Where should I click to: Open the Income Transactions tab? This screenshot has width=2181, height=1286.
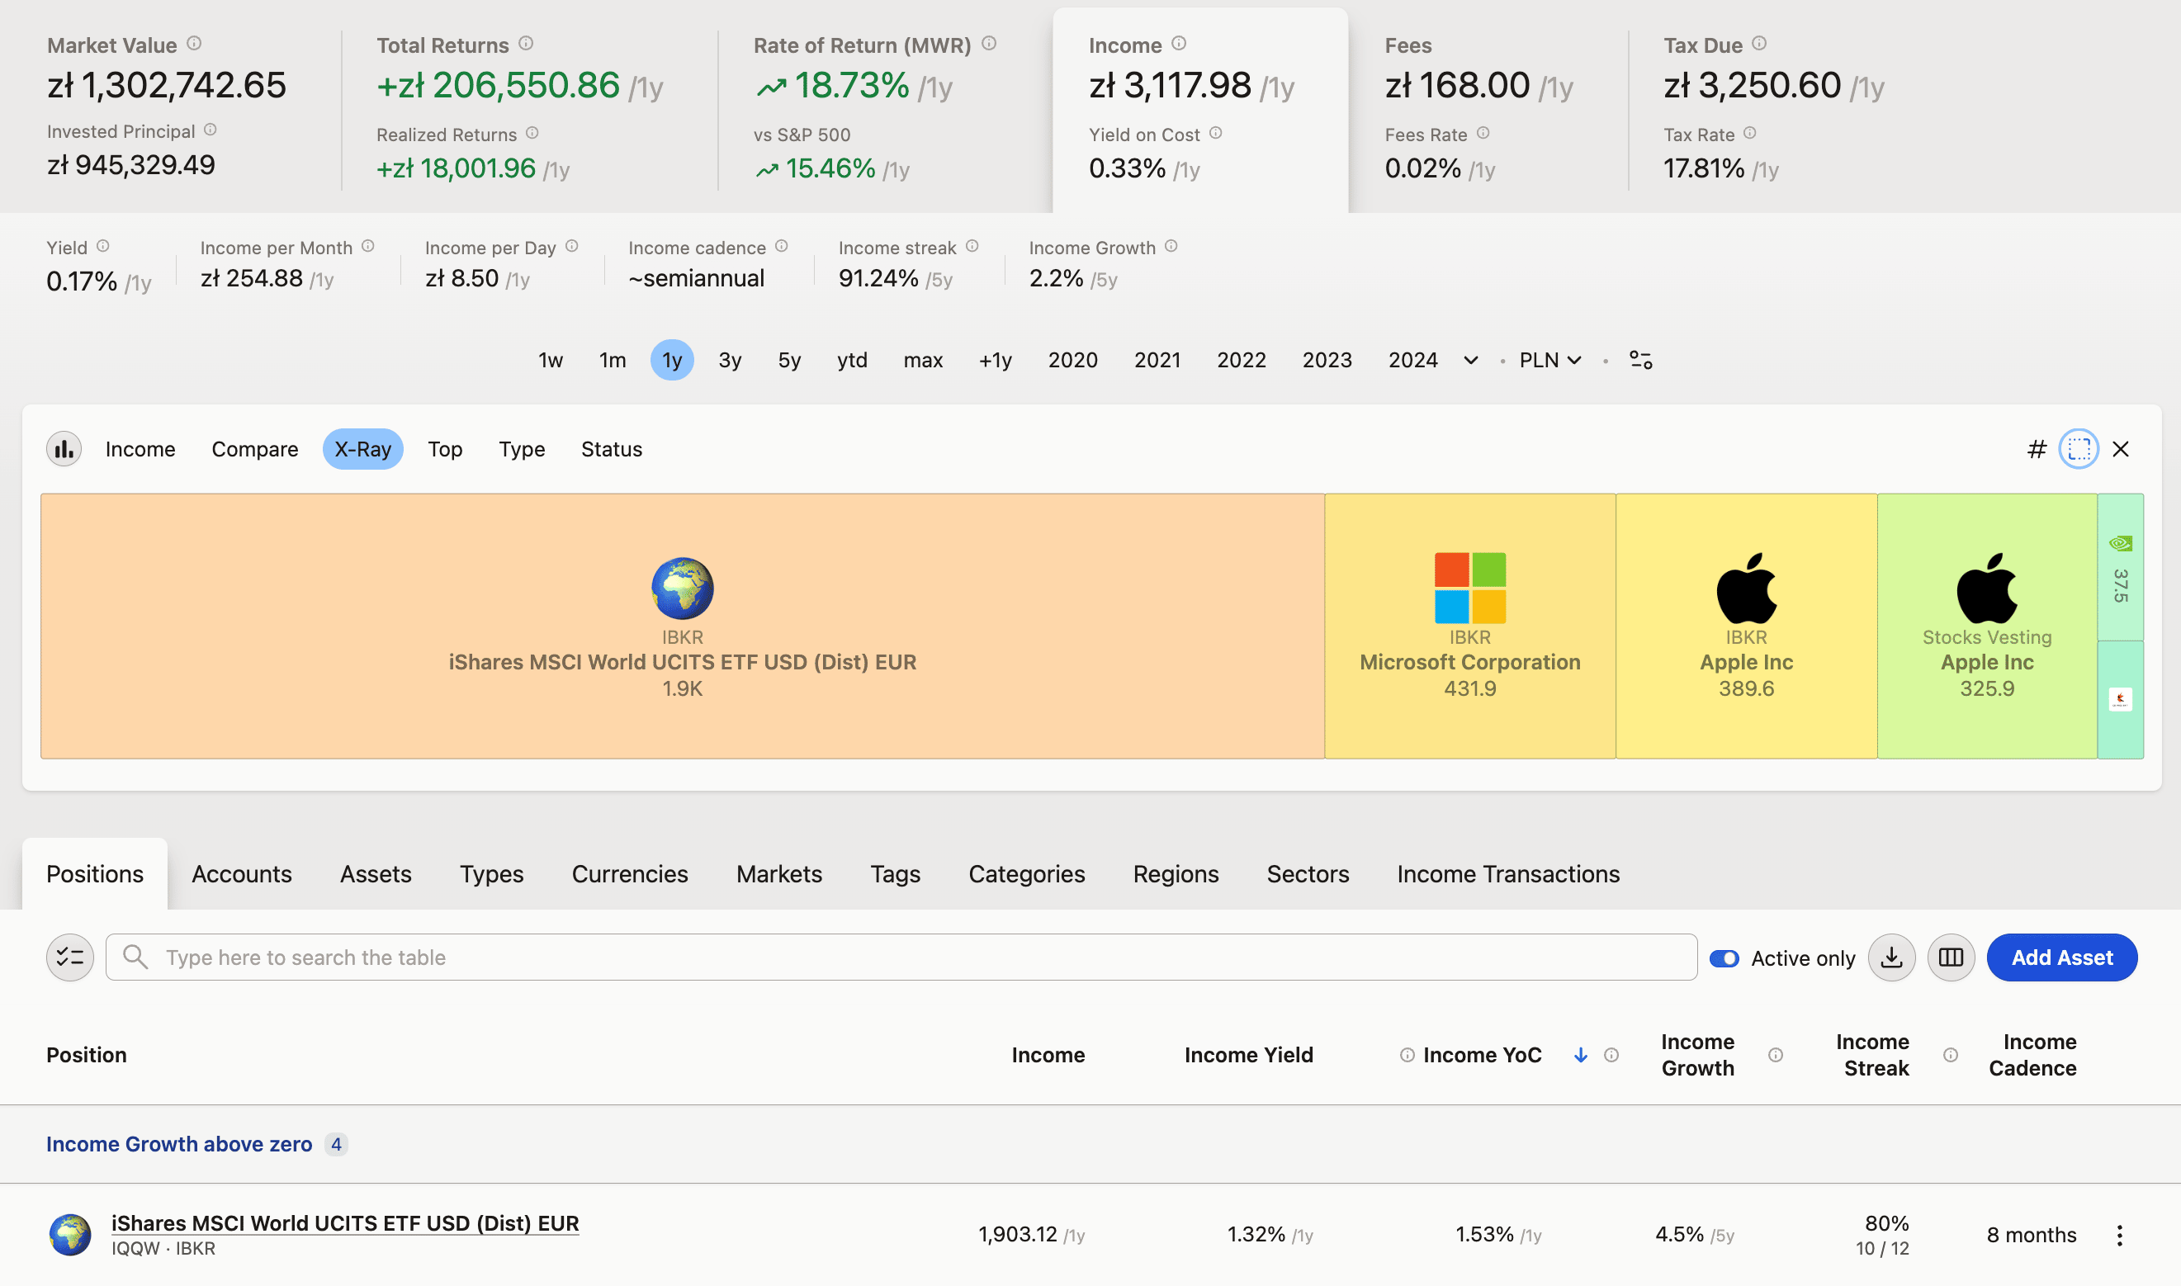[1507, 873]
